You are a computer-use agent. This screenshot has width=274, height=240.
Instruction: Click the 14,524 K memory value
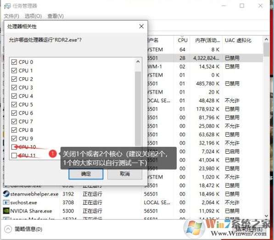[x=209, y=67]
